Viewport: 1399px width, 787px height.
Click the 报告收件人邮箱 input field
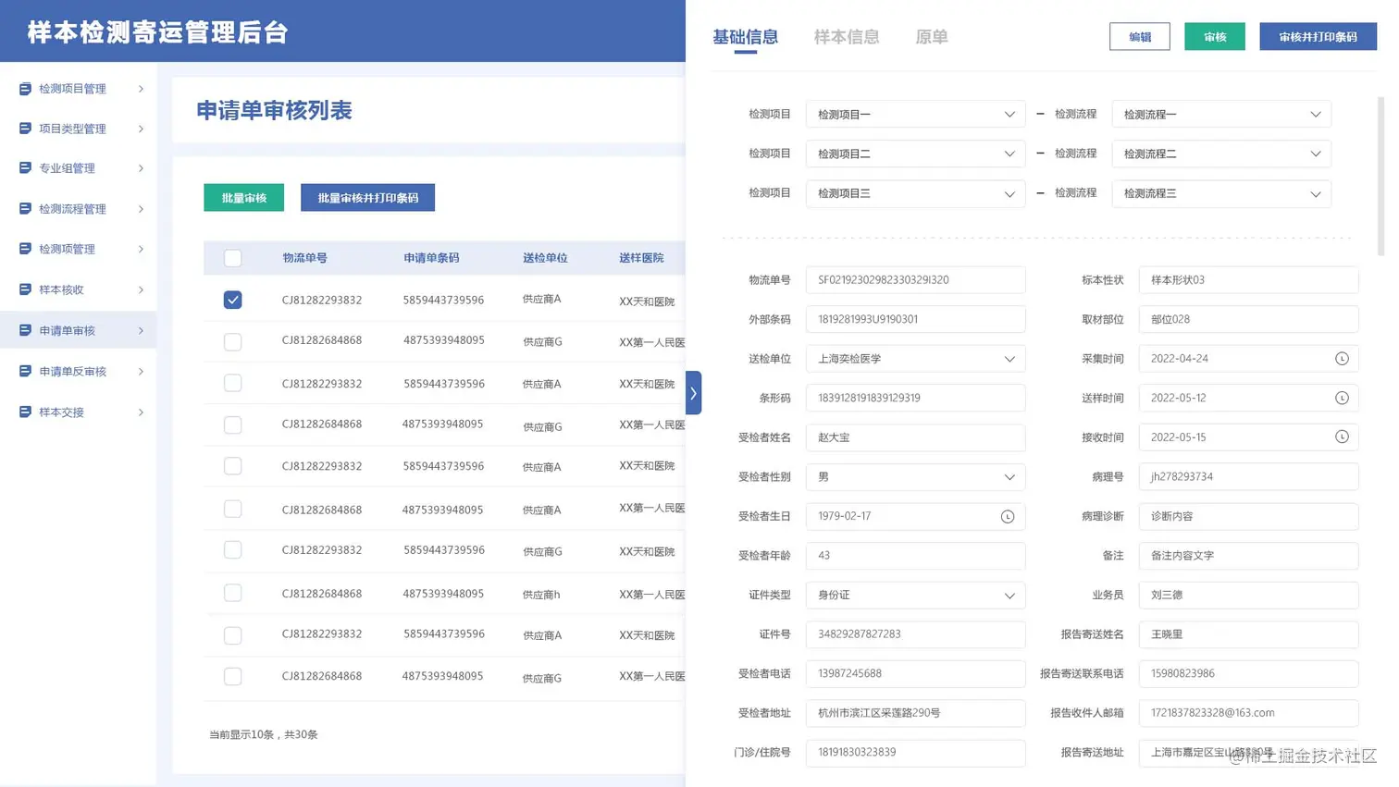[x=1248, y=713]
